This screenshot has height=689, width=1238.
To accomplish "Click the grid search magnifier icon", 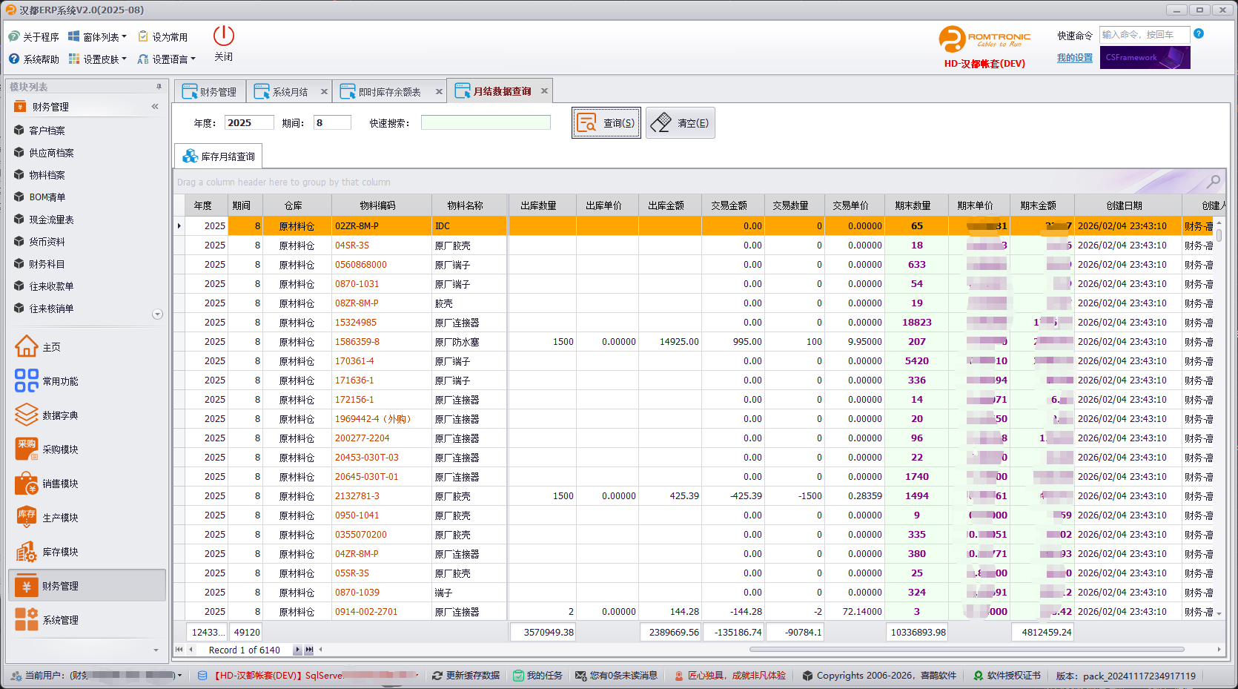I will tap(1214, 182).
